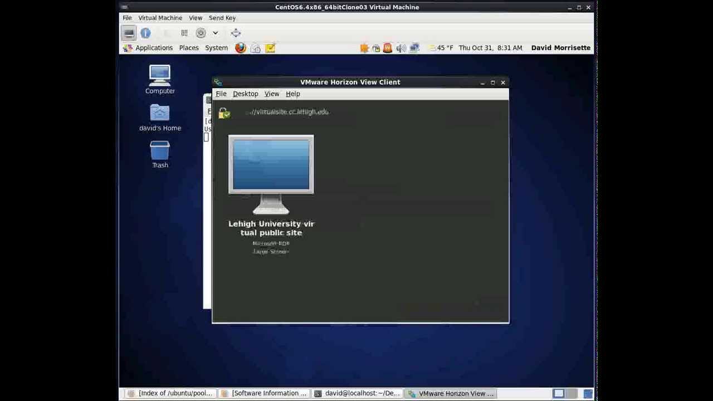Click the David Morrisette user menu
Screen dimensions: 713x401
[x=560, y=48]
